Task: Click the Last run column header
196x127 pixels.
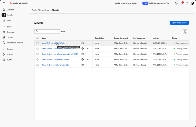Action: (156, 38)
